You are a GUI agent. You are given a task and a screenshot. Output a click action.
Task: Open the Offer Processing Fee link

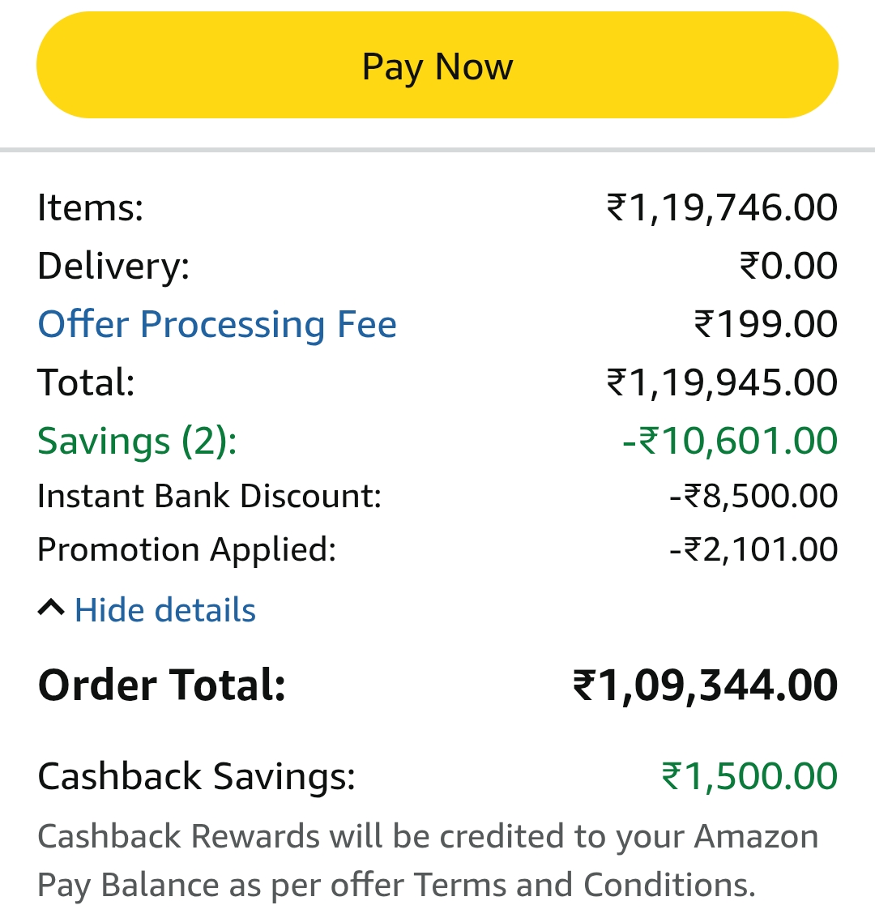click(x=217, y=324)
